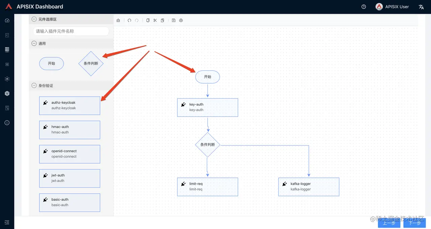Select the 条件判断 diamond in palette

tap(91, 63)
